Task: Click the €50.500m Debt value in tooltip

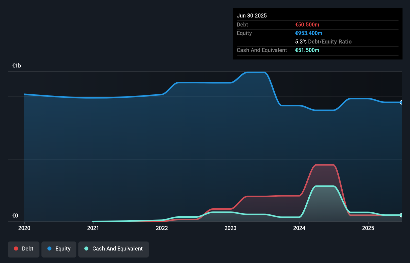Action: pyautogui.click(x=307, y=24)
